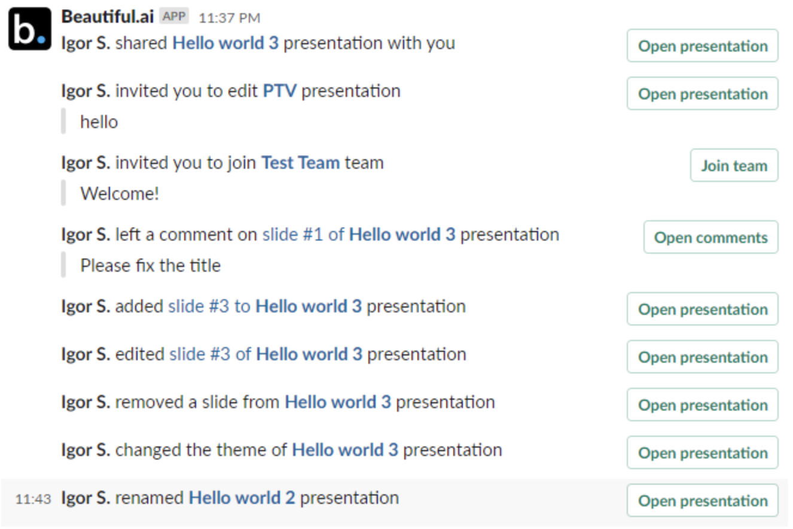Open presentation from the 'added slide #3' message
793x529 pixels.
703,309
